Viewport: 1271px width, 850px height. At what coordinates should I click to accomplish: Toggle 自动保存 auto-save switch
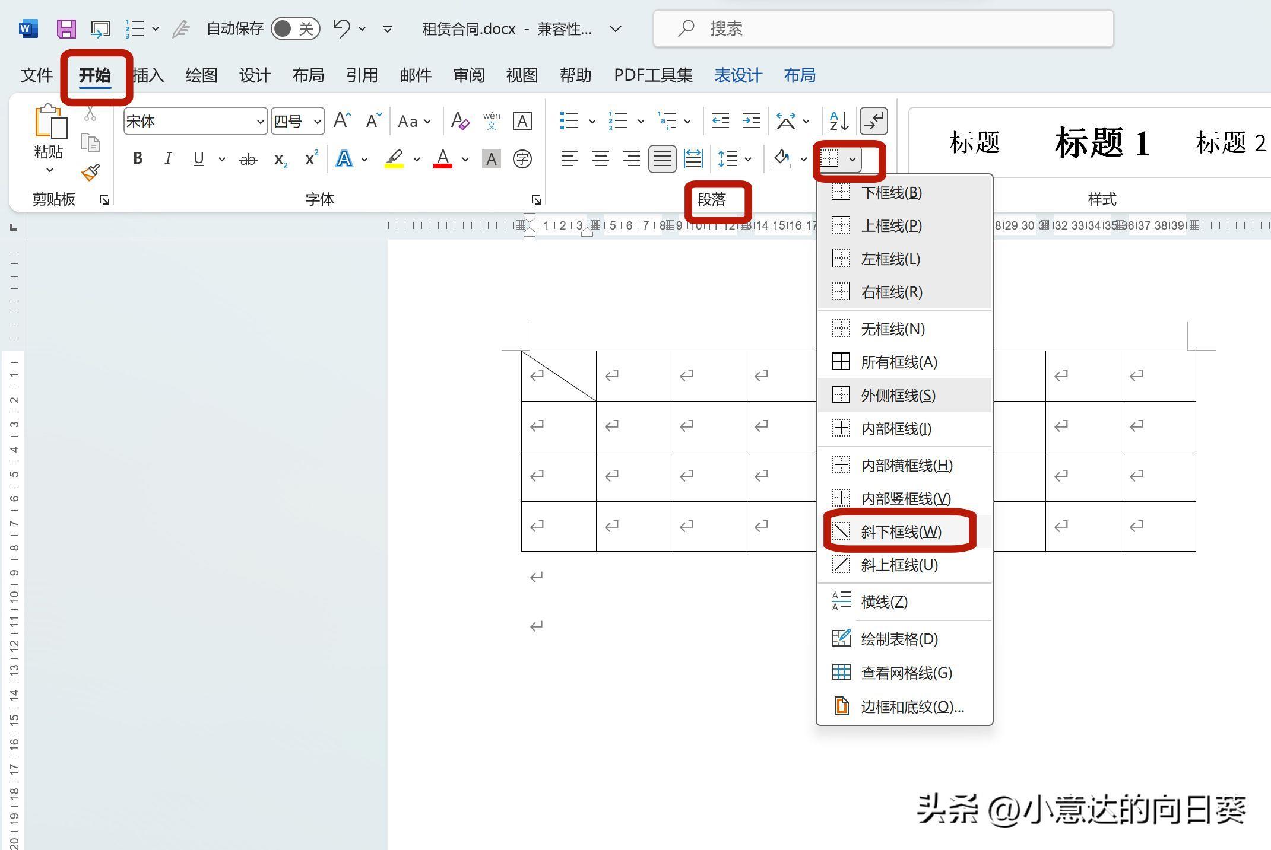point(294,28)
